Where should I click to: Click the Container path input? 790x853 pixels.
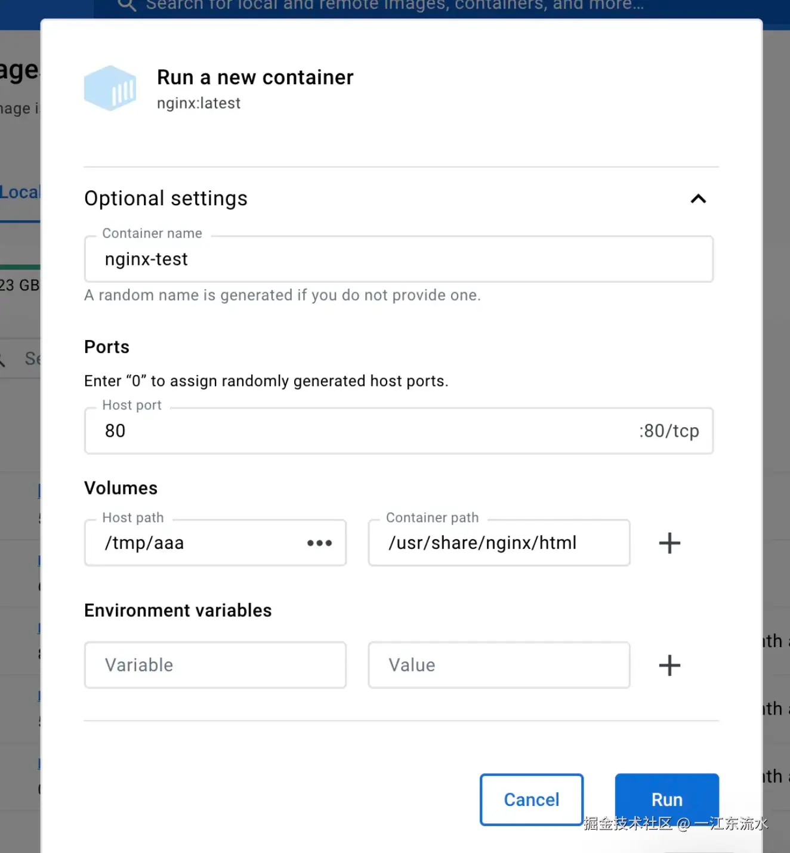[499, 543]
